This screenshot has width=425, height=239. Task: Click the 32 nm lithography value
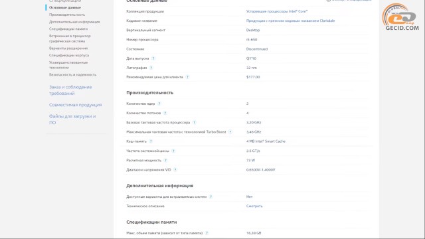click(252, 68)
